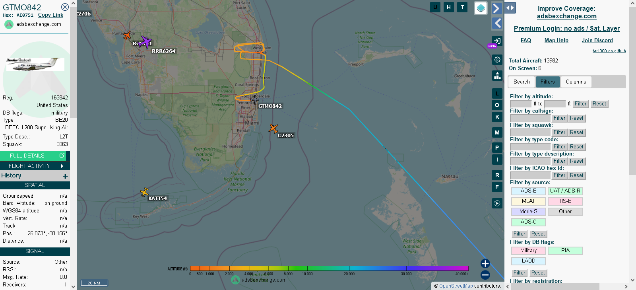Select the purple RRR6264 aircraft icon
This screenshot has width=636, height=290.
pos(146,42)
